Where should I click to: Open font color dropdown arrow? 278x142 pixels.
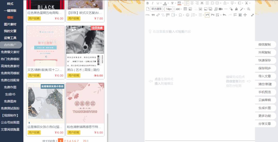168,3
